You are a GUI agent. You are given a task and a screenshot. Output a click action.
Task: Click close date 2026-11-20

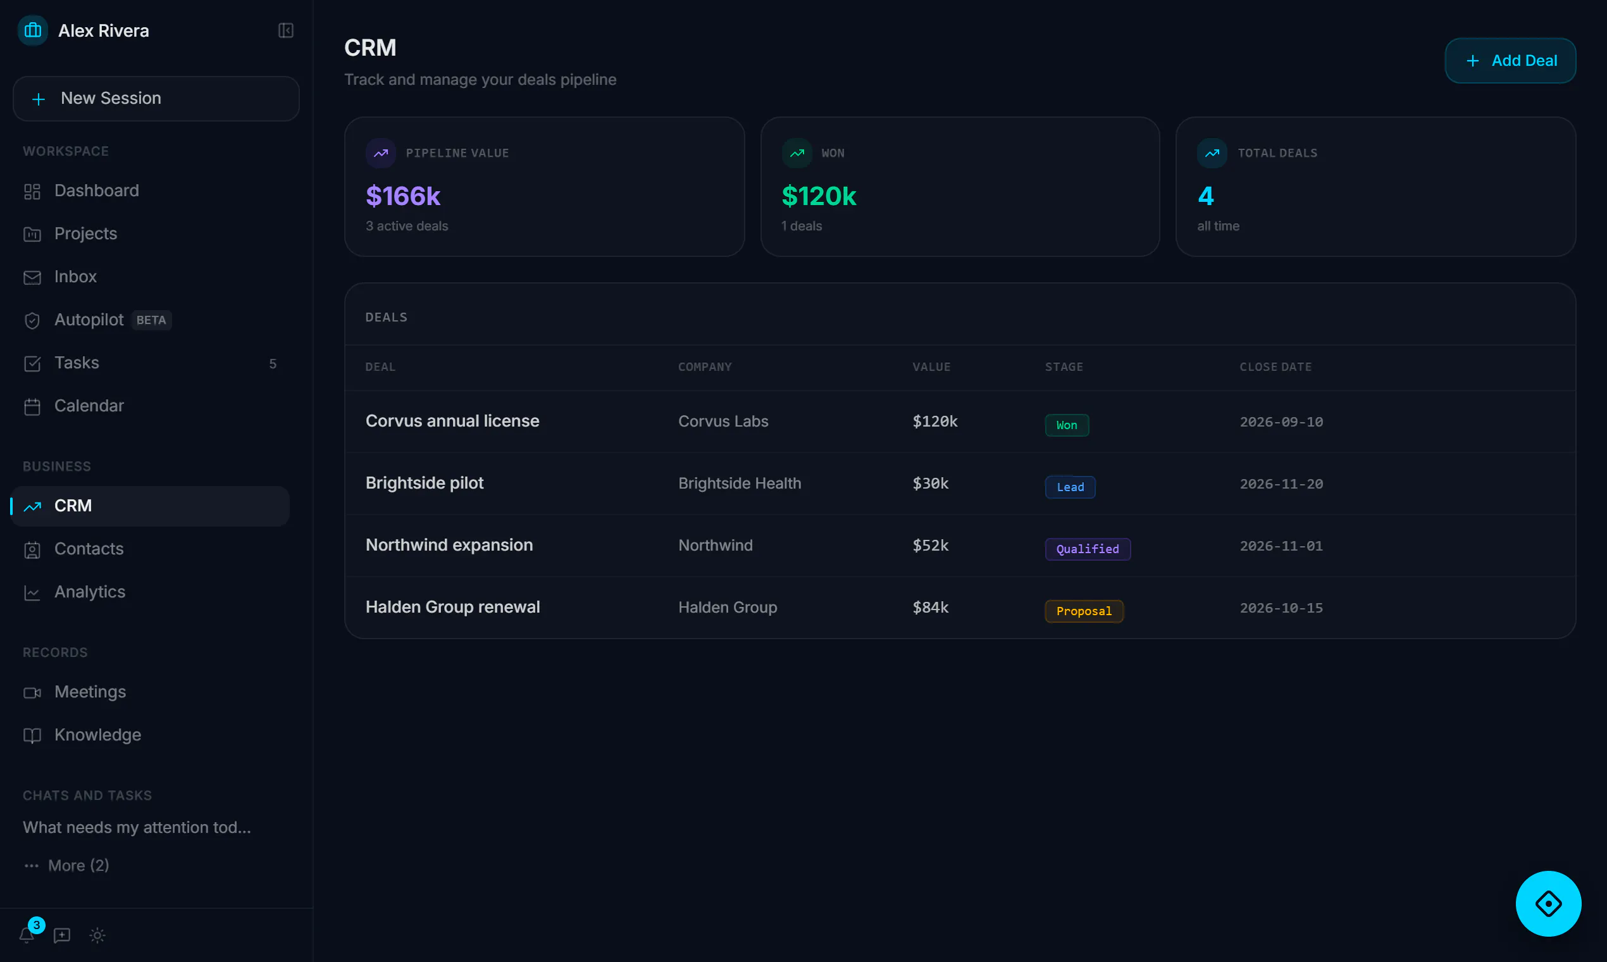coord(1281,484)
